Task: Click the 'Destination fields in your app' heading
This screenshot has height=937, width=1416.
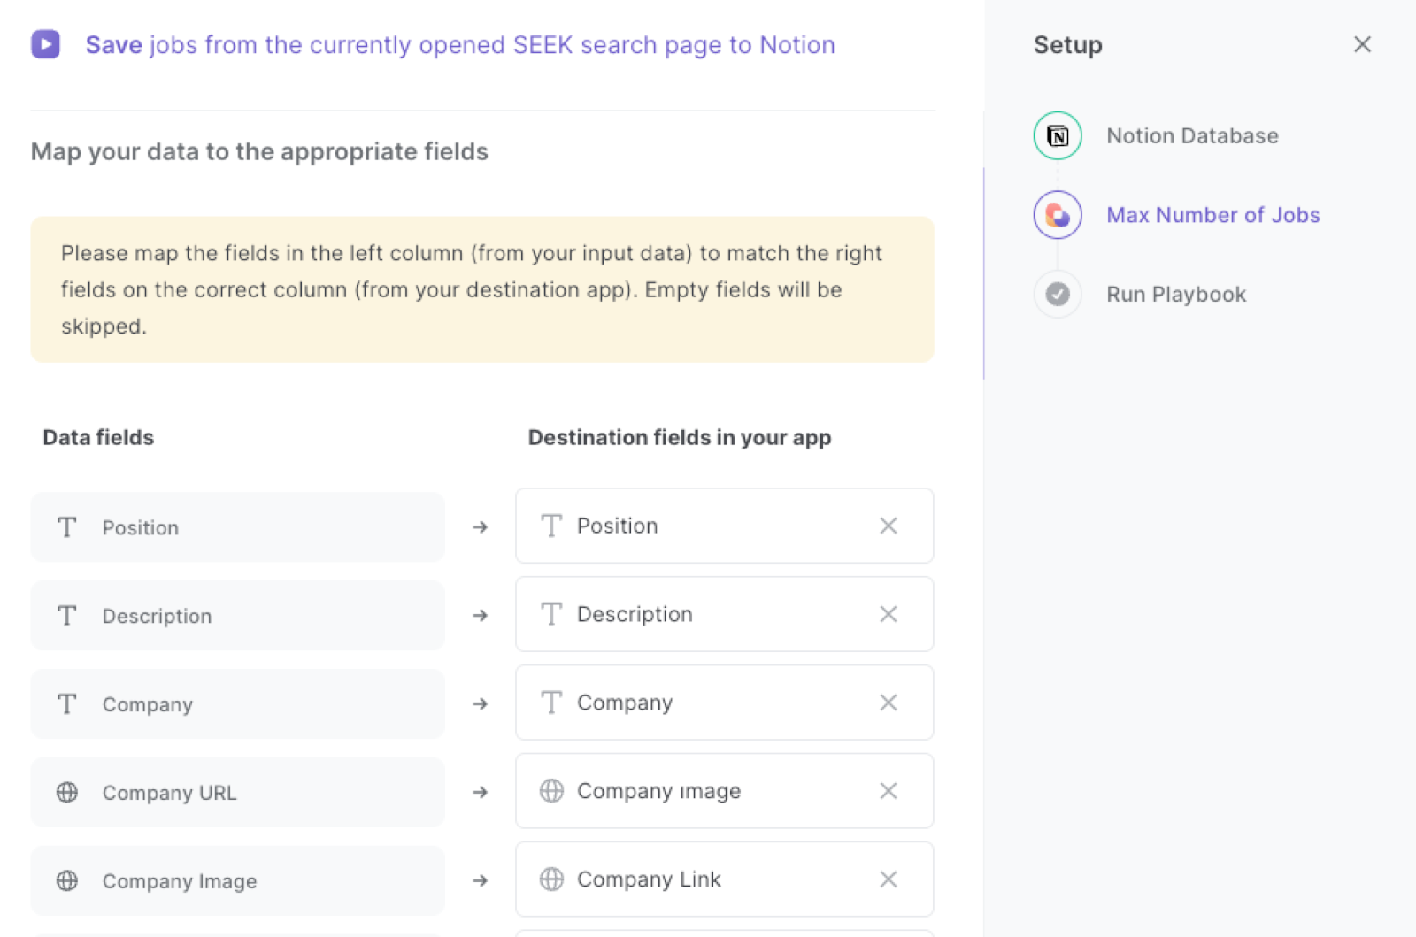Action: (x=680, y=438)
